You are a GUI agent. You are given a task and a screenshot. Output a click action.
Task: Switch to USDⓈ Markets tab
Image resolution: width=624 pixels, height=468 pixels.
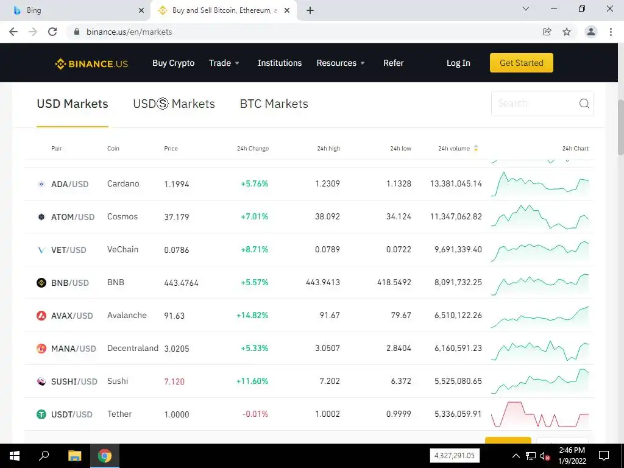pyautogui.click(x=174, y=104)
